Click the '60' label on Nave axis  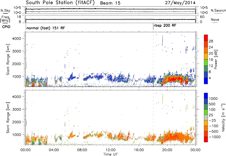pyautogui.click(x=202, y=17)
